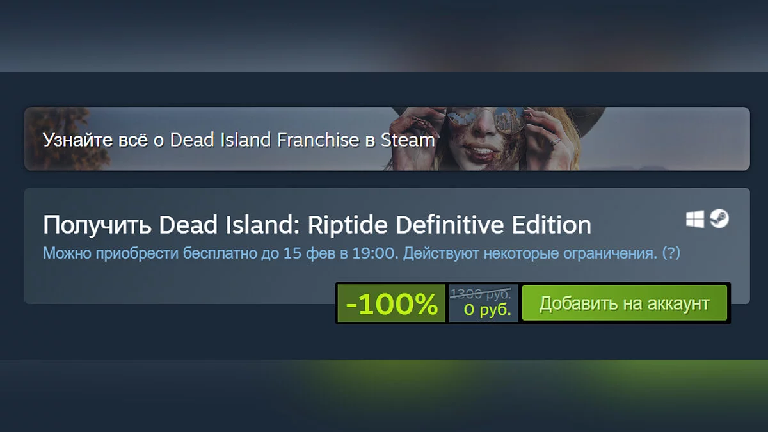Click the Добавить на аккаунт button
768x432 pixels.
[624, 303]
